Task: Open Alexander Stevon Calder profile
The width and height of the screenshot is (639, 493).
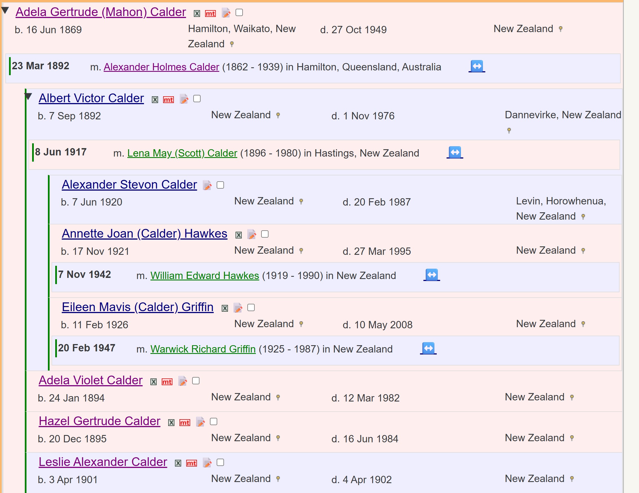Action: (x=129, y=185)
